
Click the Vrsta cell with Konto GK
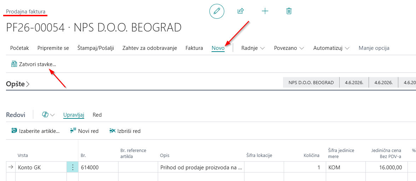[x=41, y=167]
